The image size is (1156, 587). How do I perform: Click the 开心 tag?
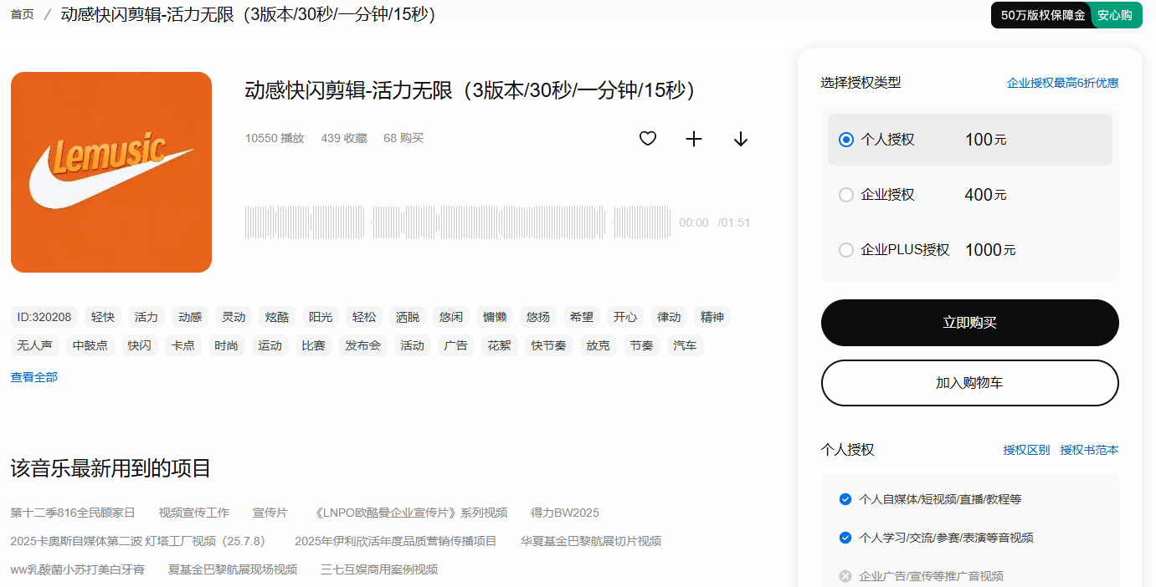click(625, 317)
